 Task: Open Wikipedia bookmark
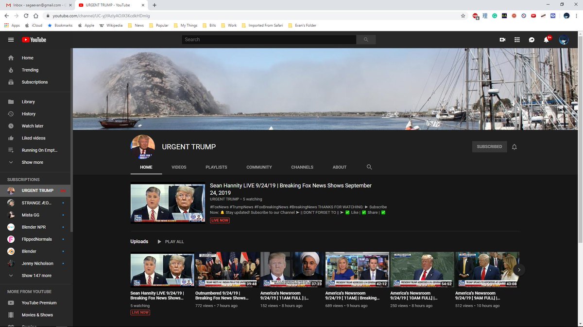[x=111, y=25]
